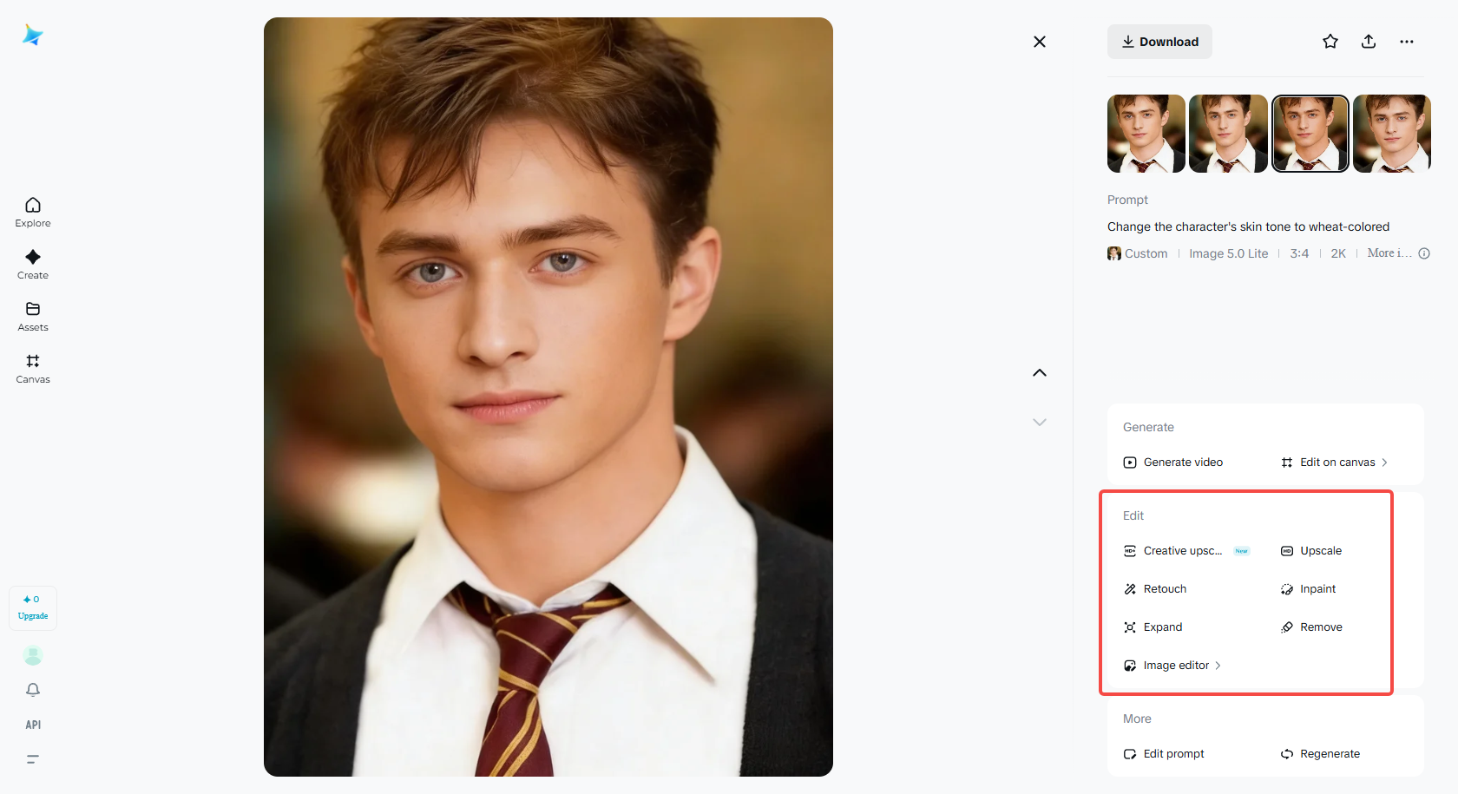Click the Download button
Screen dimensions: 1458x794
point(1159,42)
